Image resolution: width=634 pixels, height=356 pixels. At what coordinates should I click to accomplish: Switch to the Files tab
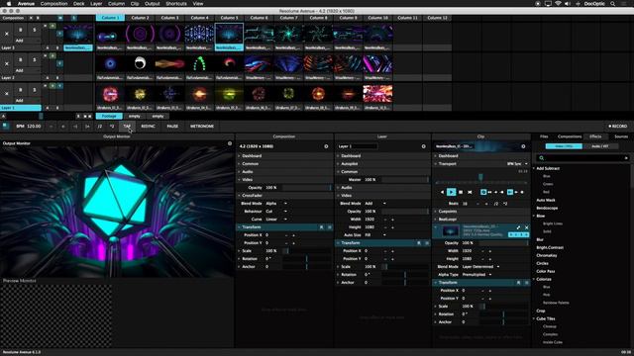[544, 136]
